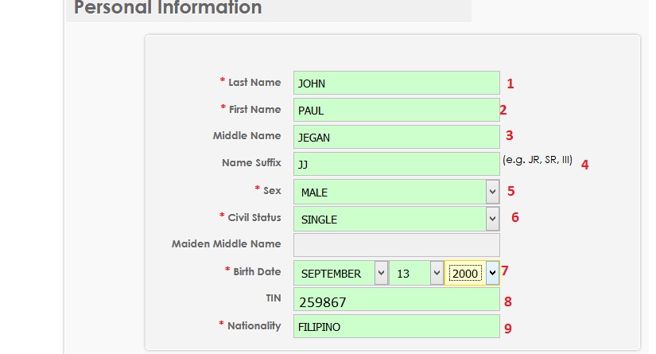Open the Sex dropdown showing MALE
Image resolution: width=656 pixels, height=354 pixels.
[x=396, y=192]
